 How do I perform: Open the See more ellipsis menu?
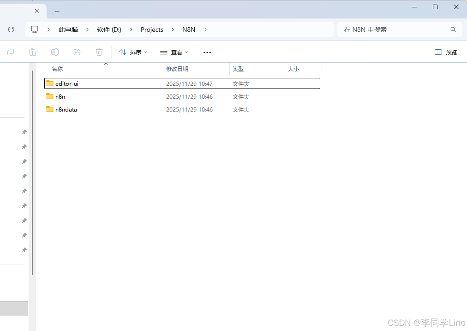207,52
